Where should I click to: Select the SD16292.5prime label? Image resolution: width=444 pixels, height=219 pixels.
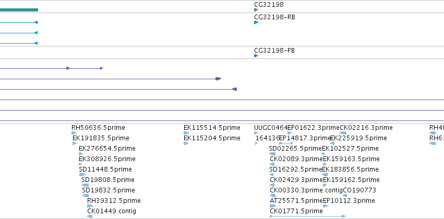point(296,169)
